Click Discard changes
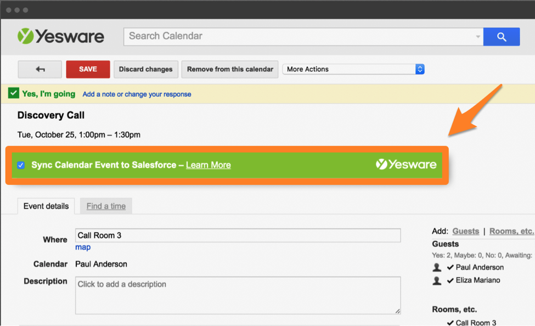Screen dimensions: 535x326 145,69
